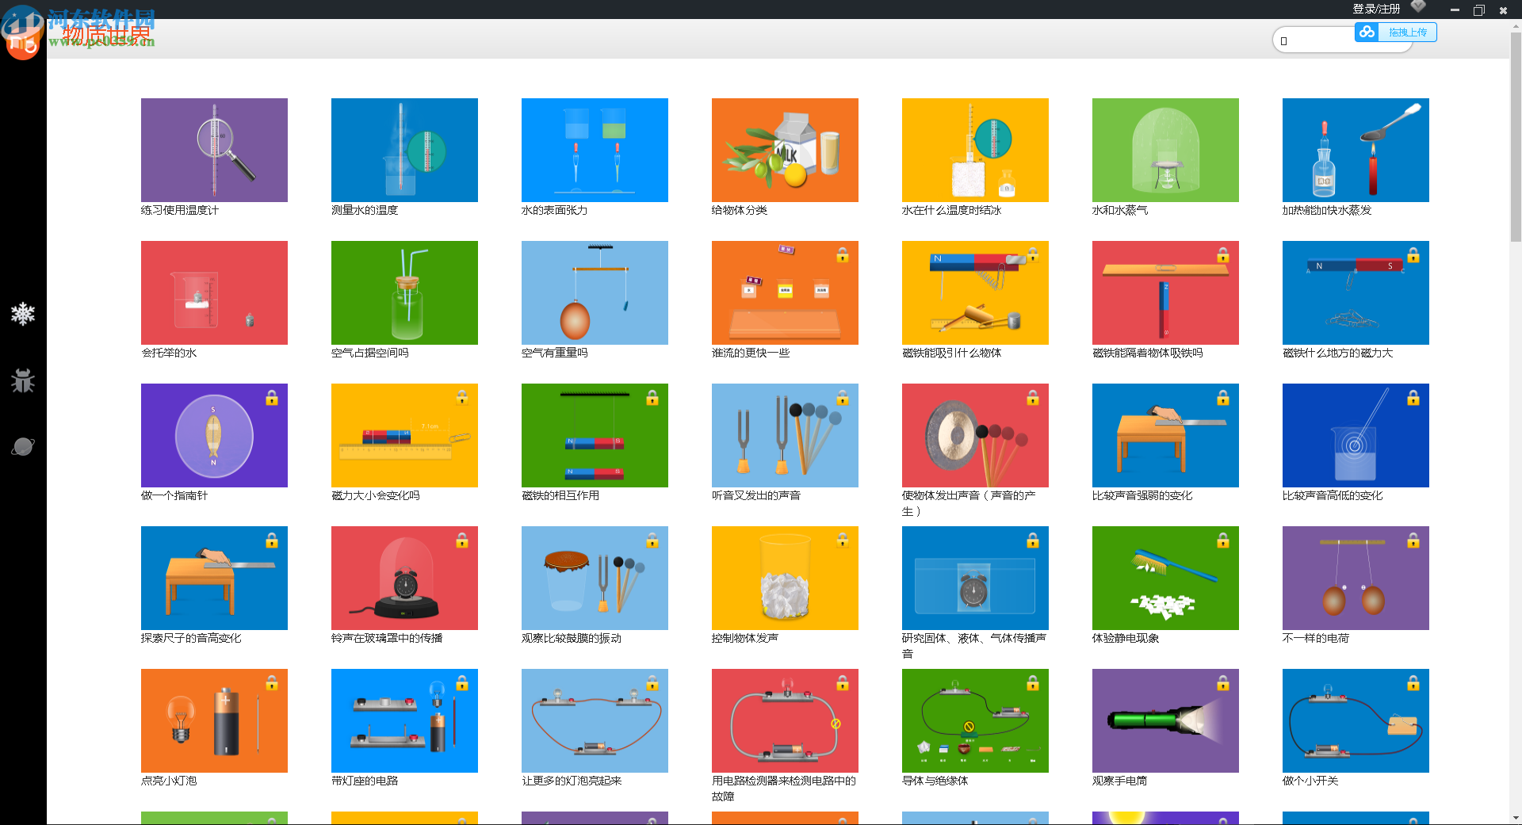Viewport: 1522px width, 825px height.
Task: Click the lock icon on 做个小开关
Action: (x=1413, y=683)
